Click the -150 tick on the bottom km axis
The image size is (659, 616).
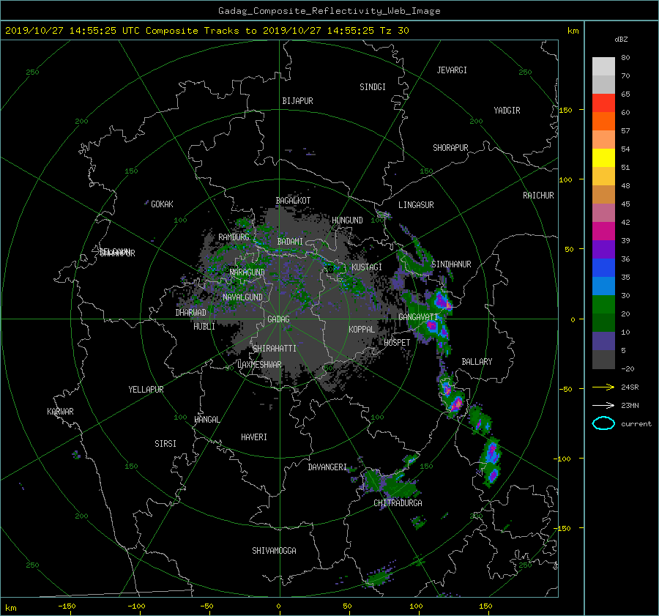coord(67,606)
